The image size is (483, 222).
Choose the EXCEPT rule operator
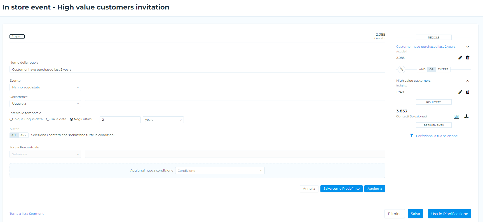[x=443, y=69]
